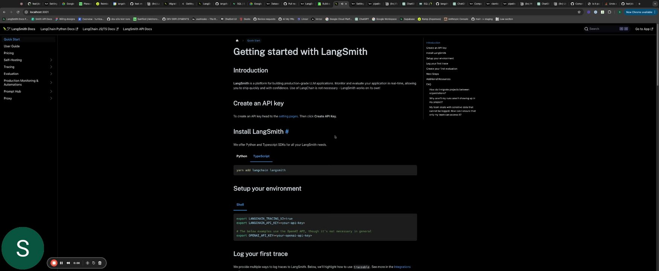Click the yarn add langchain langsmith code block
Viewport: 659px width, 271px height.
325,170
